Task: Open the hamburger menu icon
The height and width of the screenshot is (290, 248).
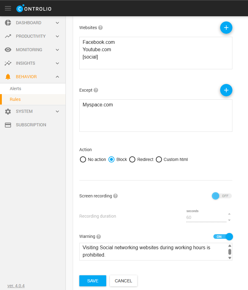Action: [8, 8]
